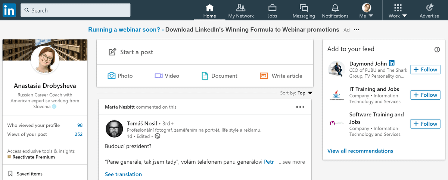The height and width of the screenshot is (180, 448).
Task: Click in the Search field
Action: 75,10
